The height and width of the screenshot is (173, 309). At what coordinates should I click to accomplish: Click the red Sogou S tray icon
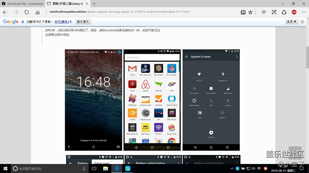(x=265, y=168)
